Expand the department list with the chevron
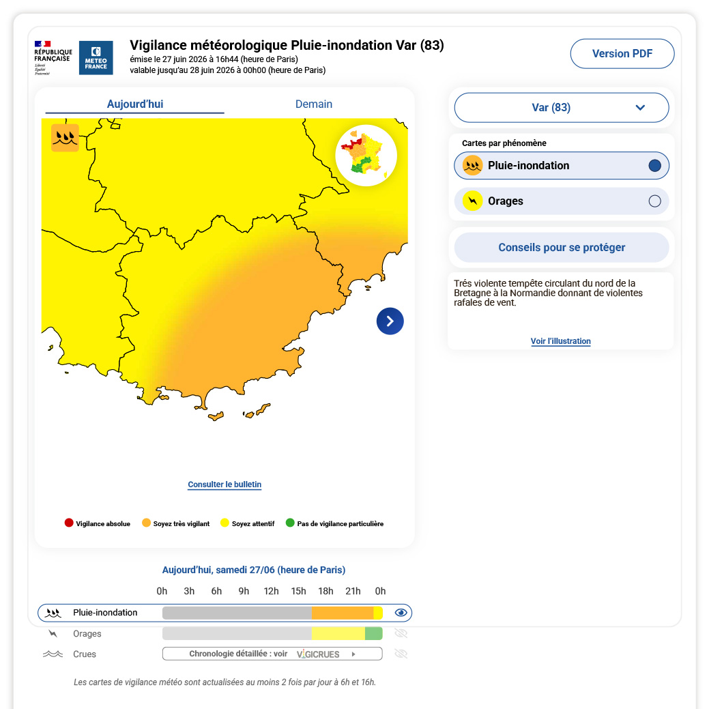 coord(640,108)
